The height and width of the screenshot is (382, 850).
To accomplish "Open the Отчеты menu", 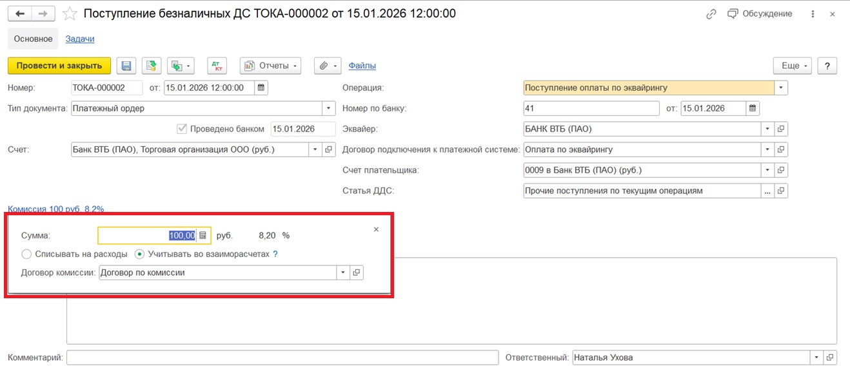I will click(x=271, y=66).
